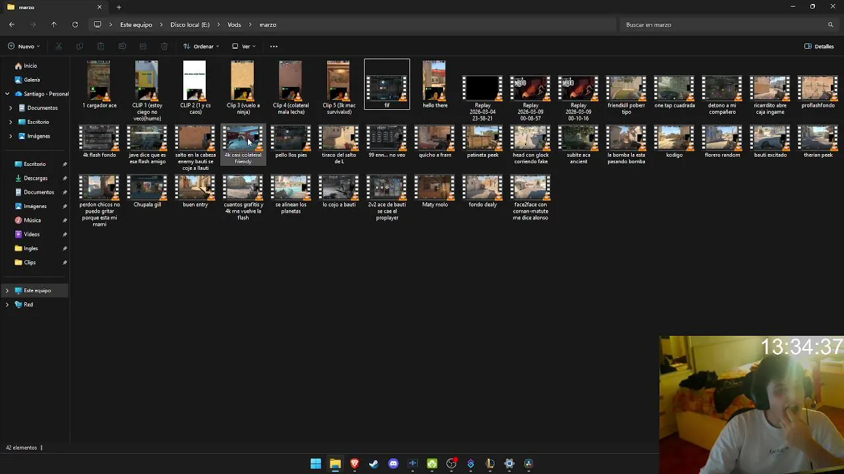Open the Ordenar sort dropdown

point(201,46)
